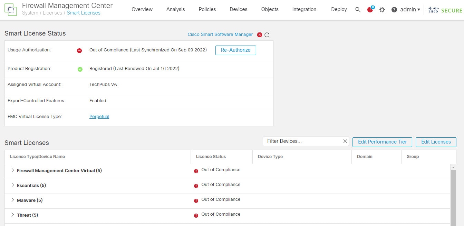This screenshot has width=464, height=226.
Task: Expand the Malware (5) license row
Action: 13,200
